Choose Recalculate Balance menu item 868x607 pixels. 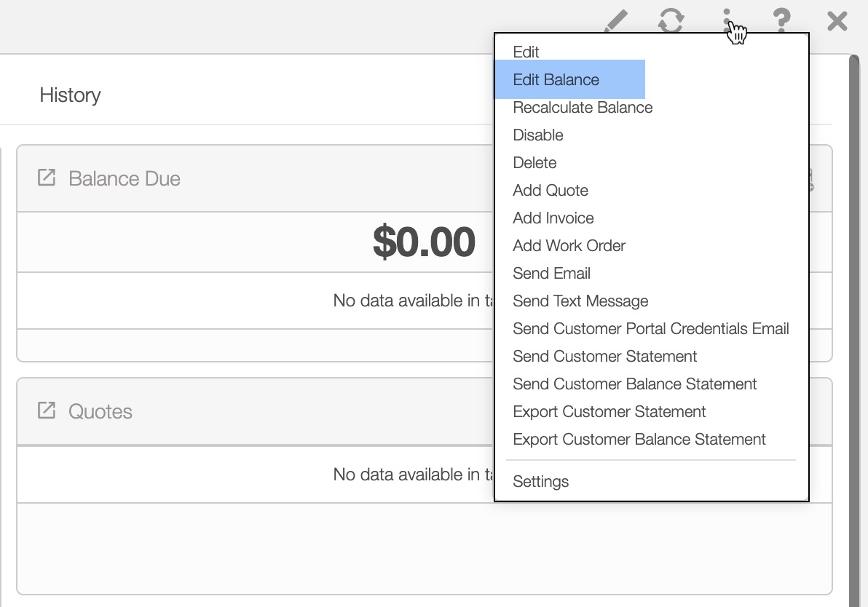[583, 107]
